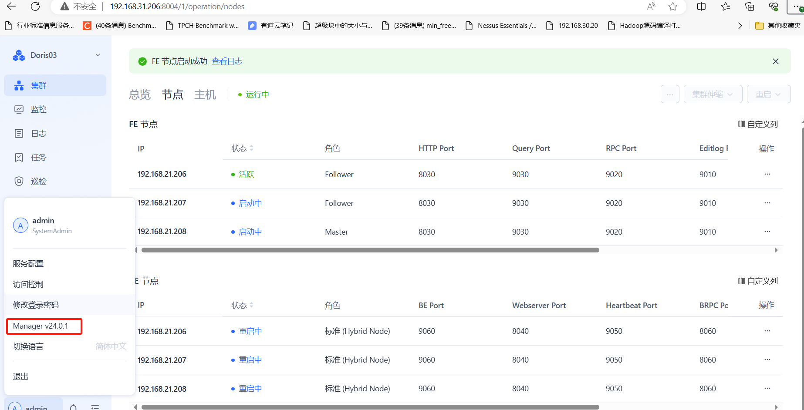Select 修改登录密码 in the user menu
Screen dimensions: 804x410
coord(70,305)
